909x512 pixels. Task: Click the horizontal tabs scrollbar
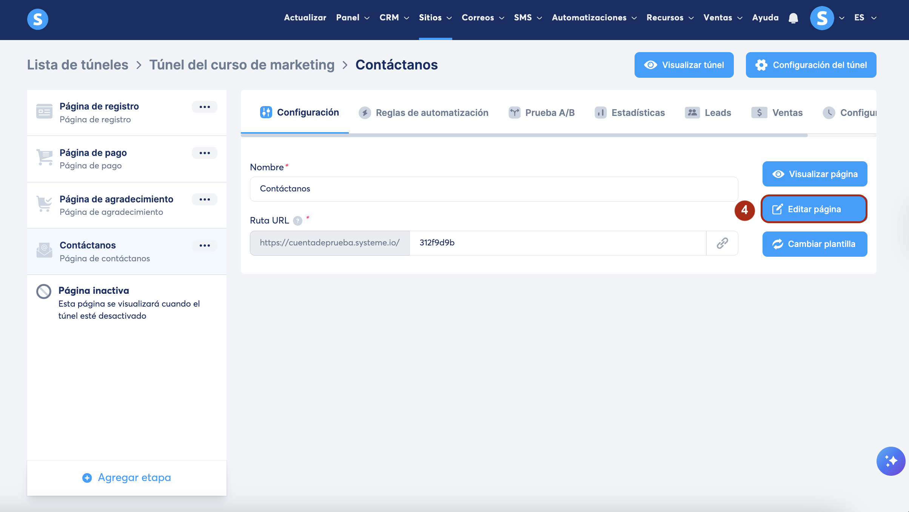pos(524,135)
